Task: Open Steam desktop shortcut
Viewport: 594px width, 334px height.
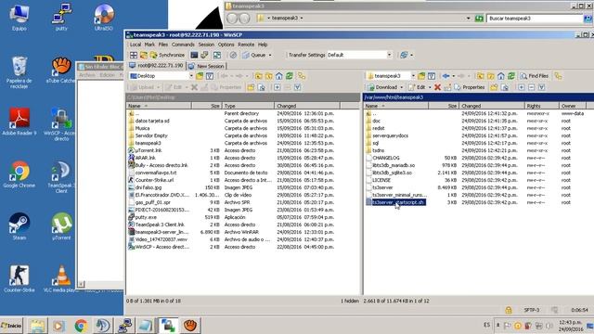Action: pos(19,226)
